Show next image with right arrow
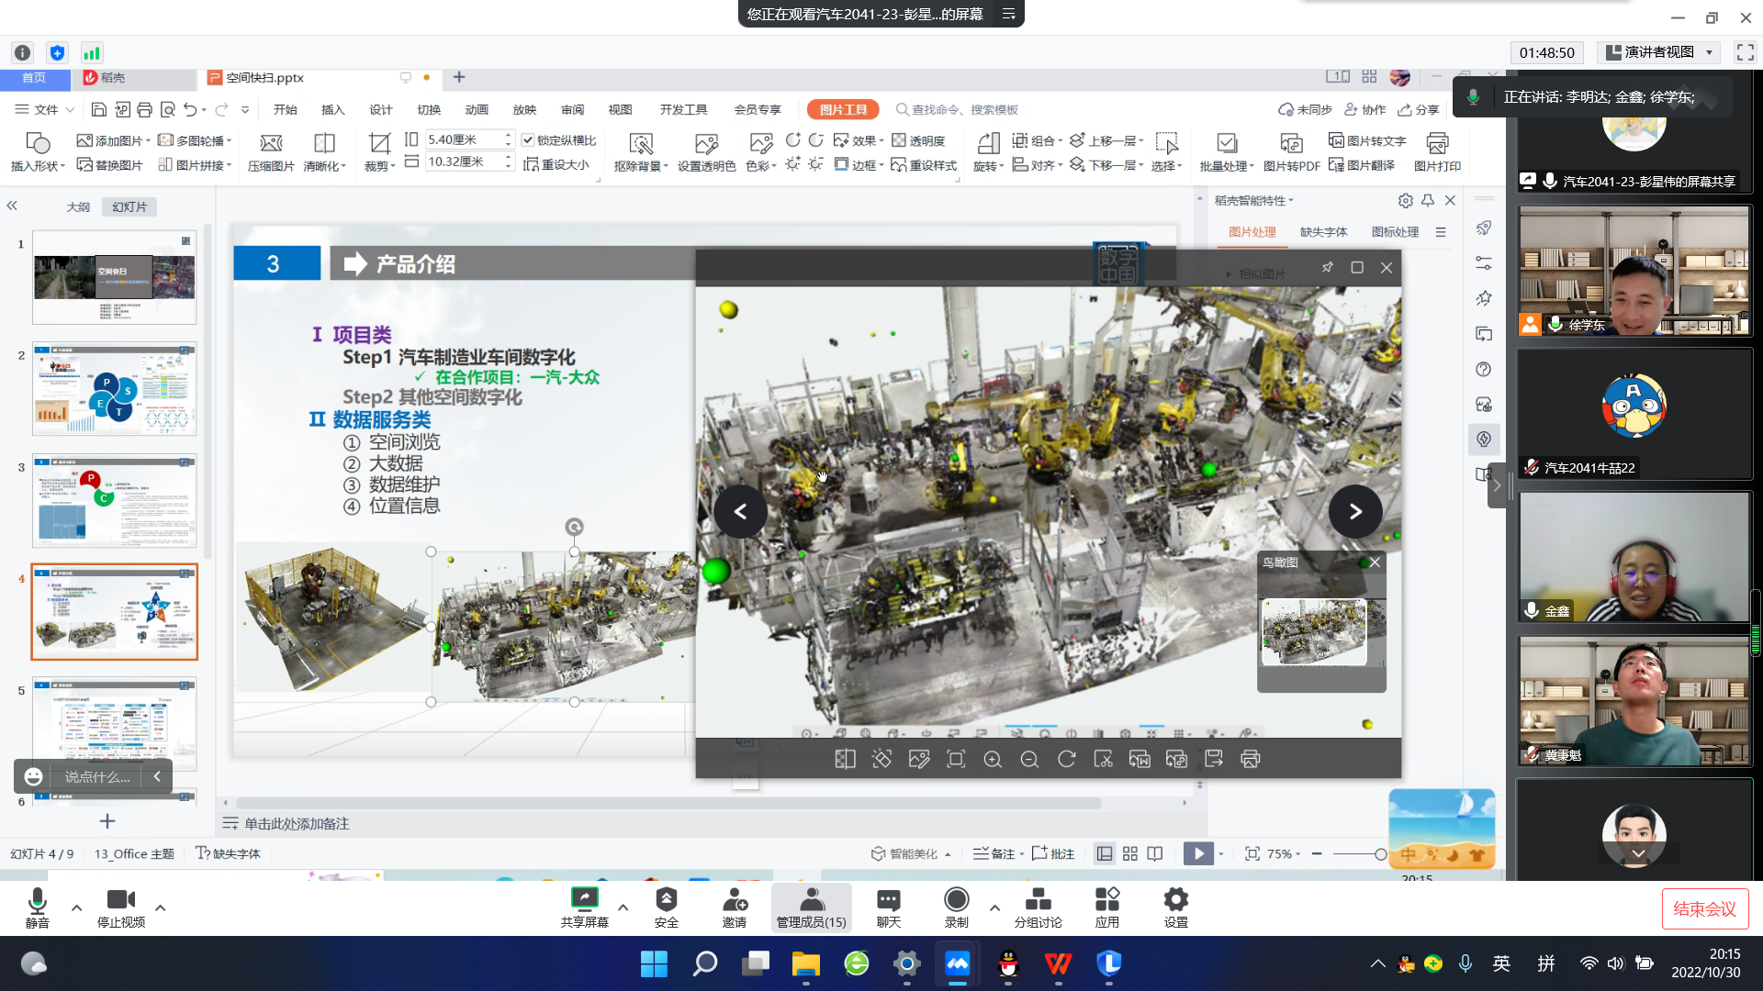1763x991 pixels. [x=1355, y=512]
